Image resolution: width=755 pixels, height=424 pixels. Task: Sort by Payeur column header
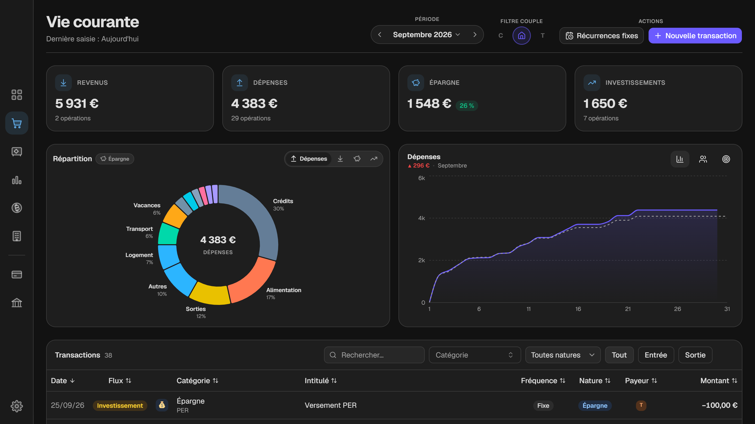[x=641, y=381]
